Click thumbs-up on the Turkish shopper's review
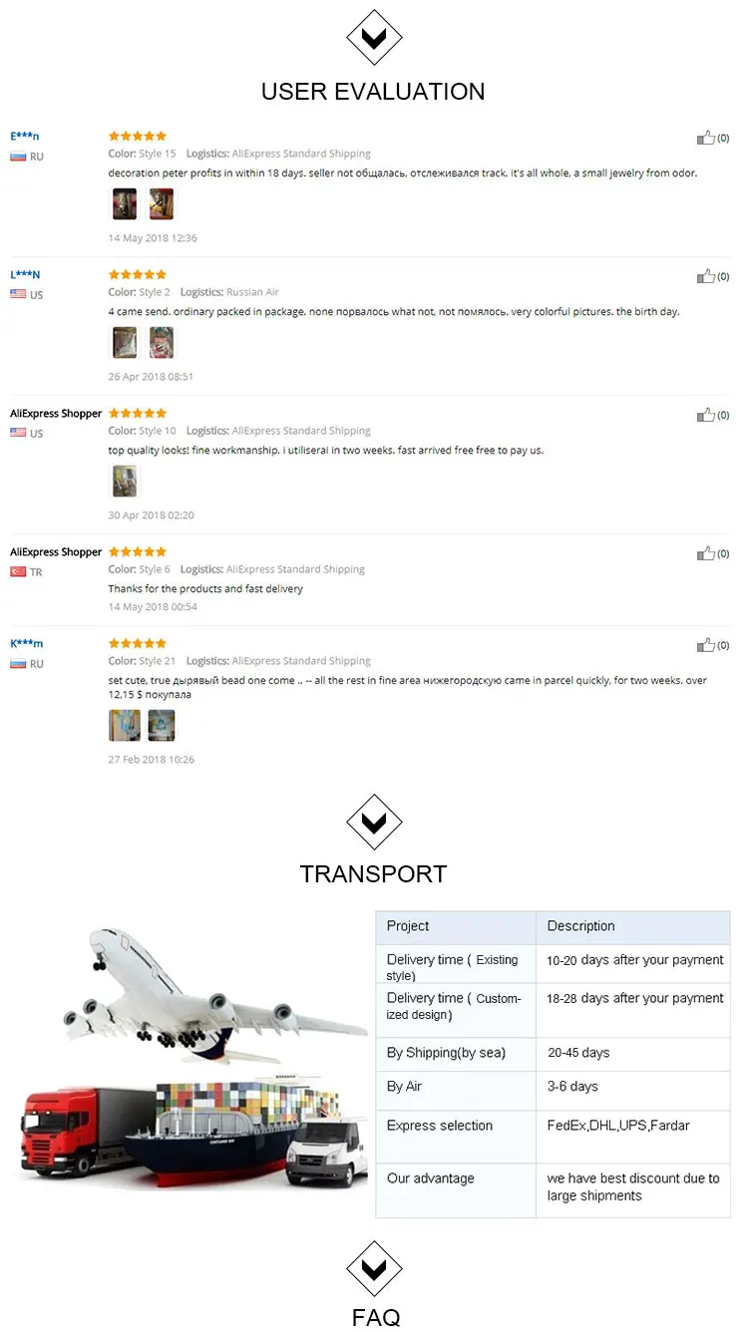748x1332 pixels. [706, 553]
